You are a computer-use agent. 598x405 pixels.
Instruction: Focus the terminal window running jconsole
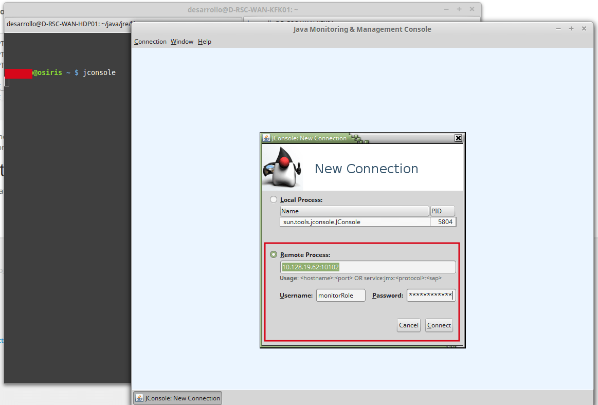(67, 206)
